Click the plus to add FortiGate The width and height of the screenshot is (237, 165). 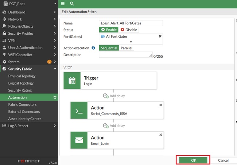click(131, 42)
